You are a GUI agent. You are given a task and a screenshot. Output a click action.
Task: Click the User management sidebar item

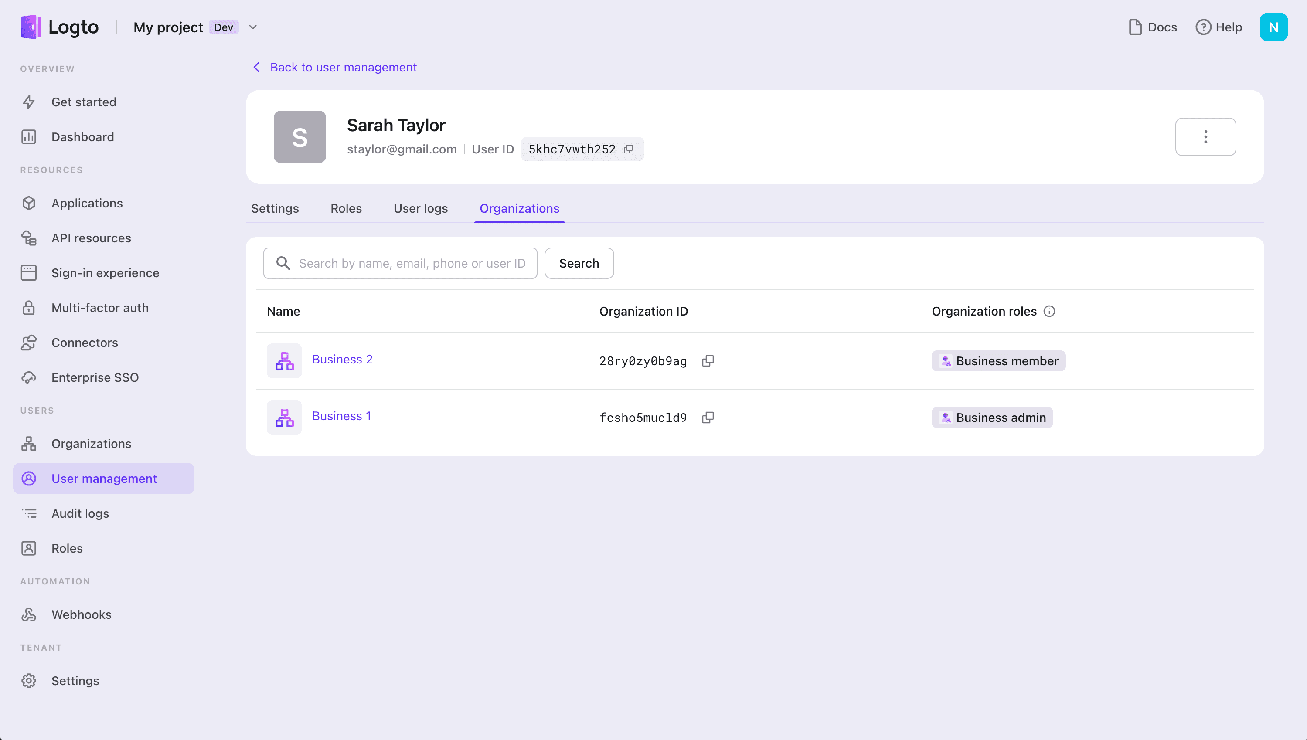(104, 478)
